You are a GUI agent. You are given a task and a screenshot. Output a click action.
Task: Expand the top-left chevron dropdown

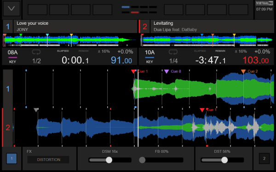(11, 8)
